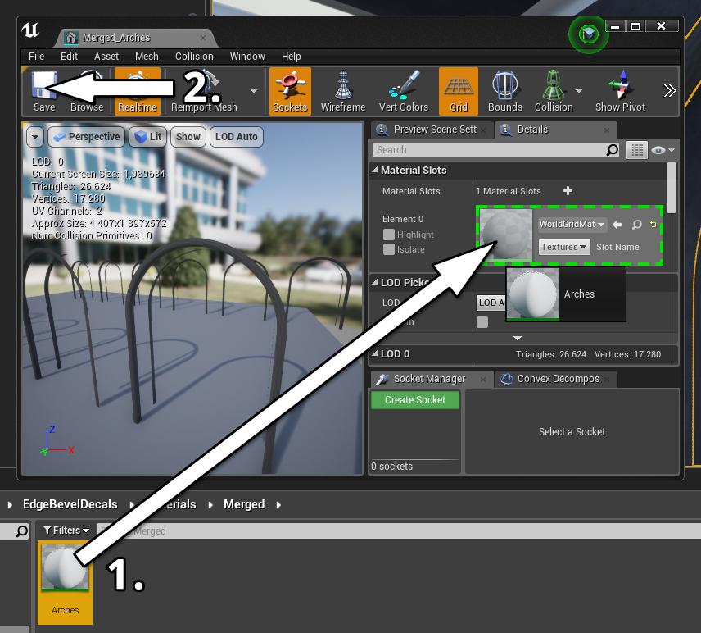The width and height of the screenshot is (701, 633).
Task: Toggle the Sockets display button
Action: [x=290, y=90]
